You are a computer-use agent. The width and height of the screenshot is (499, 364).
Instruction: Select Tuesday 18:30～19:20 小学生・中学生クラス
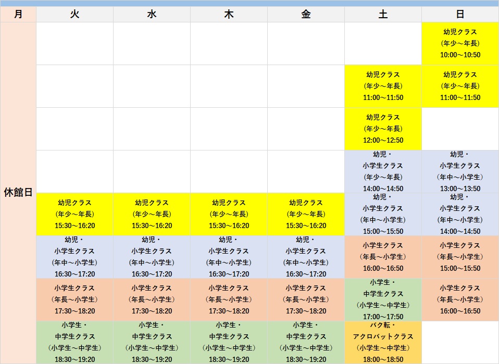[74, 342]
